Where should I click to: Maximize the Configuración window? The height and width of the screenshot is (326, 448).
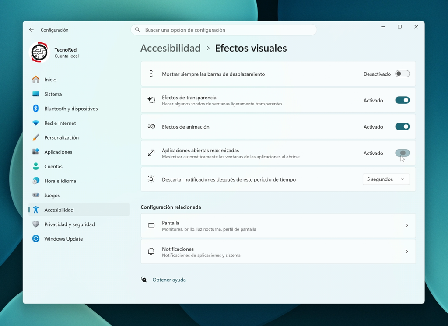point(399,27)
